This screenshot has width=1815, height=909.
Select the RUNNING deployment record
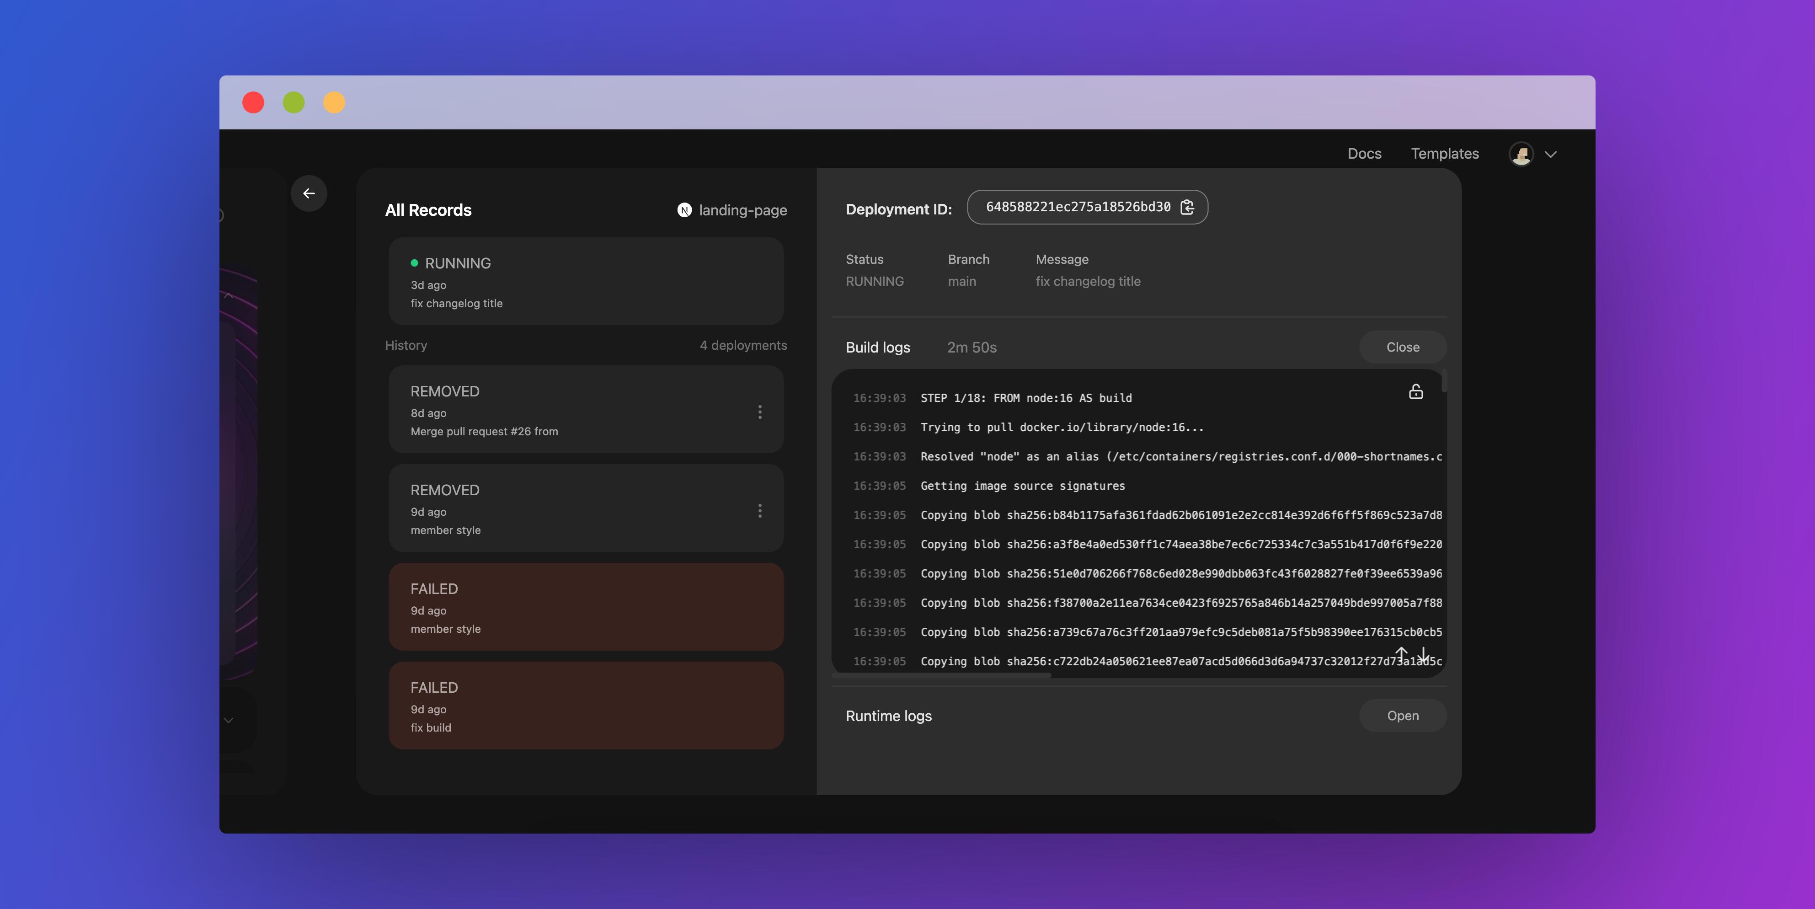coord(586,281)
